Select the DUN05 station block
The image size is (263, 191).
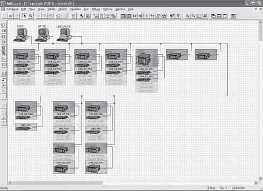[96, 158]
